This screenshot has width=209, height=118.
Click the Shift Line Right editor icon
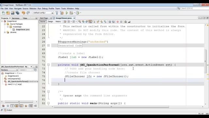tap(113, 22)
